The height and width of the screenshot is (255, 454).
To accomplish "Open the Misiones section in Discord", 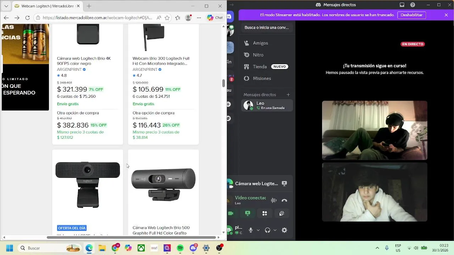I will pyautogui.click(x=267, y=78).
